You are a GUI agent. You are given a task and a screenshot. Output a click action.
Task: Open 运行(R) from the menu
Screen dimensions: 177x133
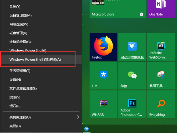tap(41, 106)
